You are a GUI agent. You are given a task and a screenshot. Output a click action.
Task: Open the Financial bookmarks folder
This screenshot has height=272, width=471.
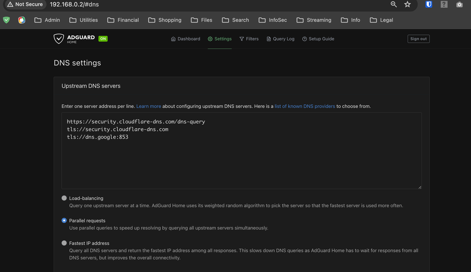[x=123, y=20]
